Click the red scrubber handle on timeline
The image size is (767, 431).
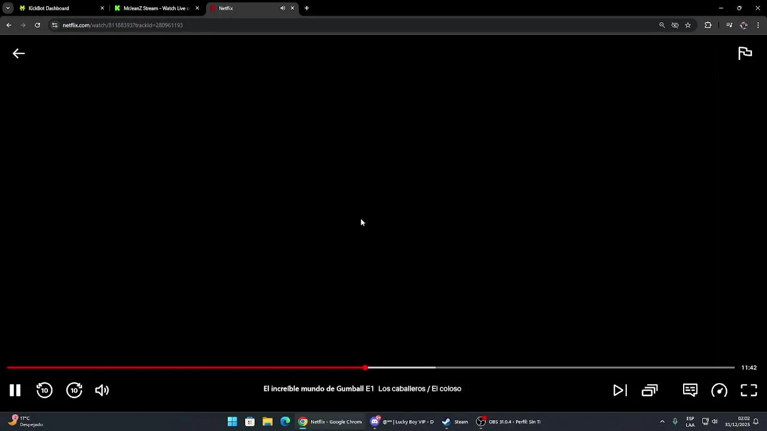365,368
